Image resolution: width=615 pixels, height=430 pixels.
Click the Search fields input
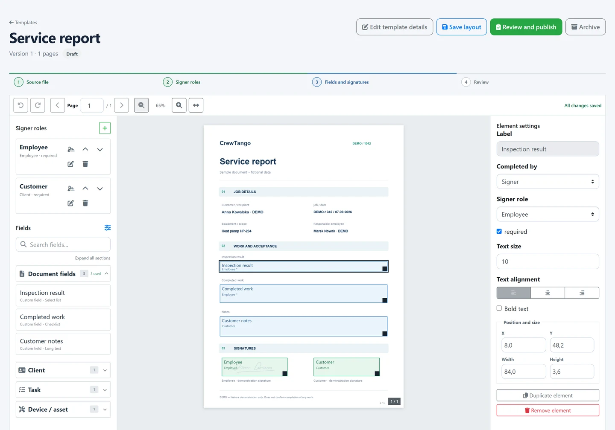pos(63,244)
